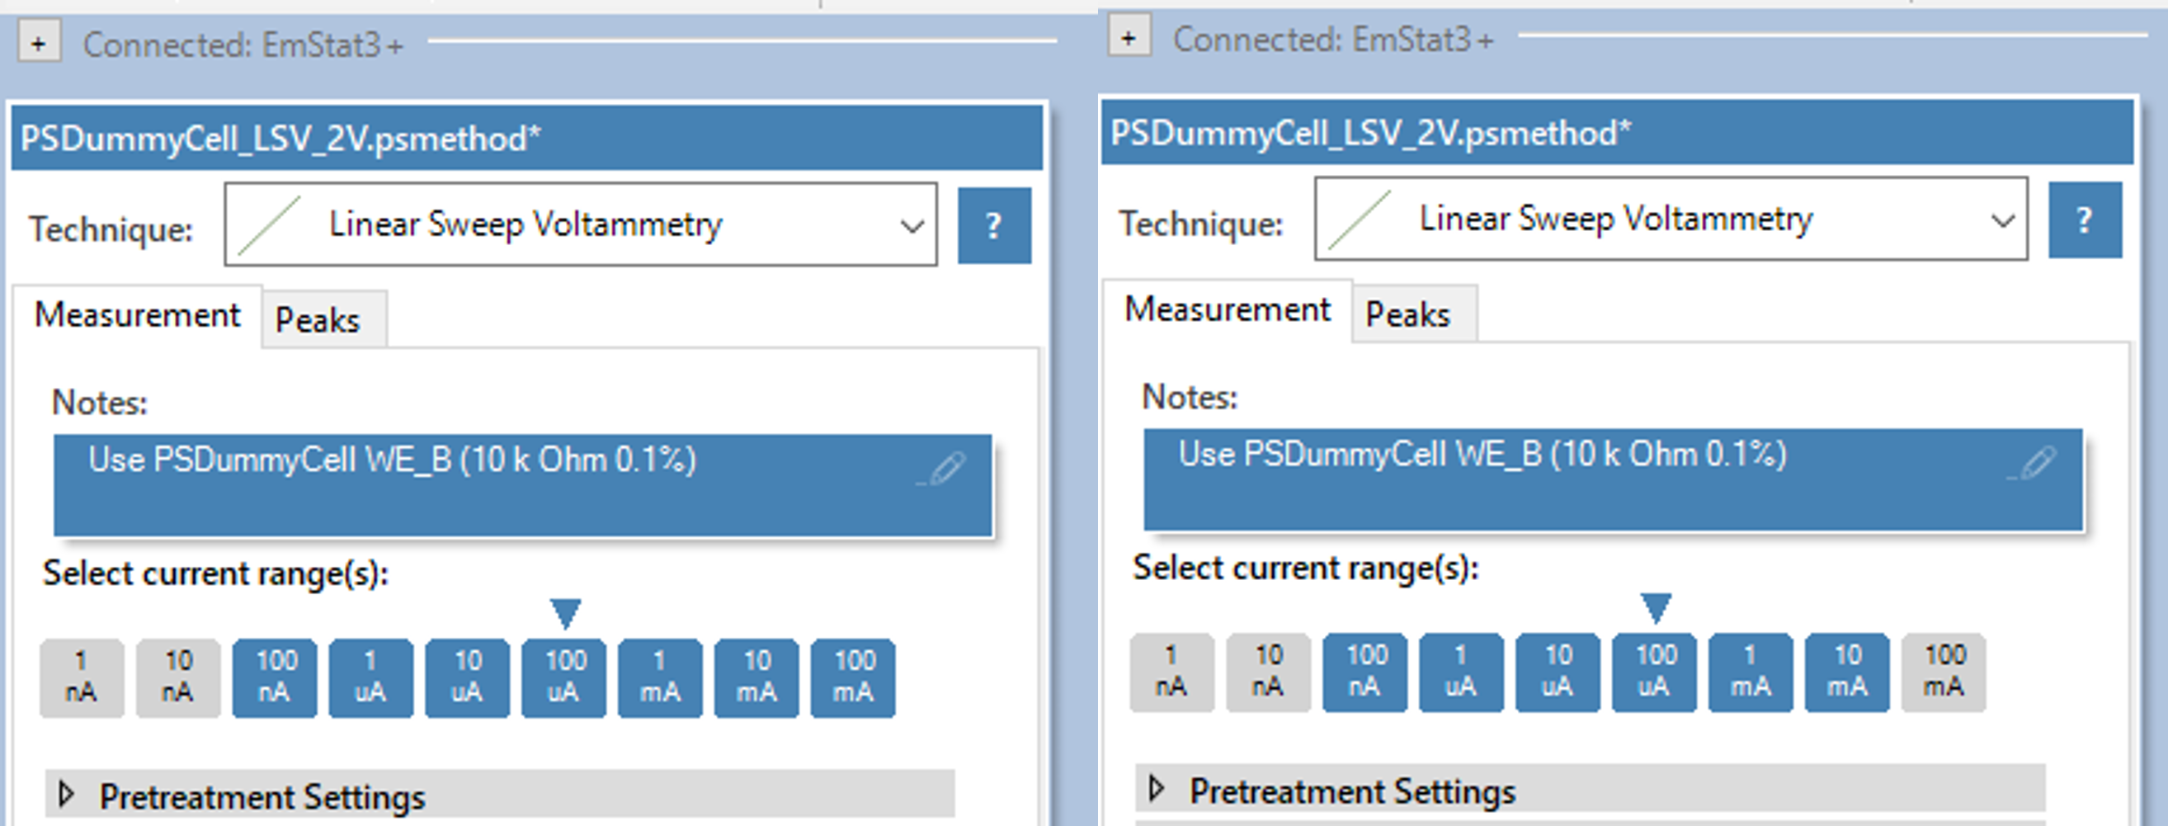This screenshot has height=826, width=2168.
Task: Switch to the Peaks tab in right panel
Action: [1408, 315]
